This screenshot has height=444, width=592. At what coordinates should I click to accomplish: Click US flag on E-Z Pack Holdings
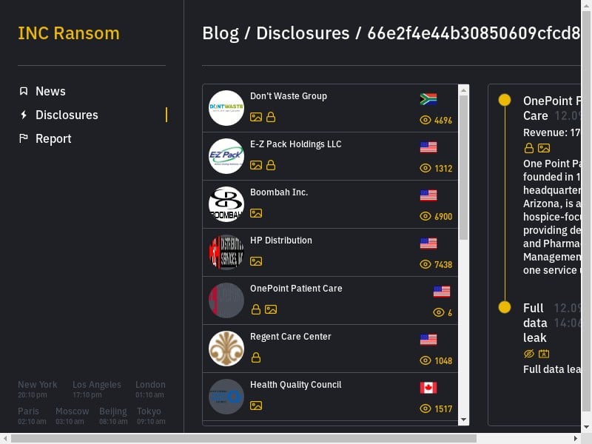coord(428,147)
